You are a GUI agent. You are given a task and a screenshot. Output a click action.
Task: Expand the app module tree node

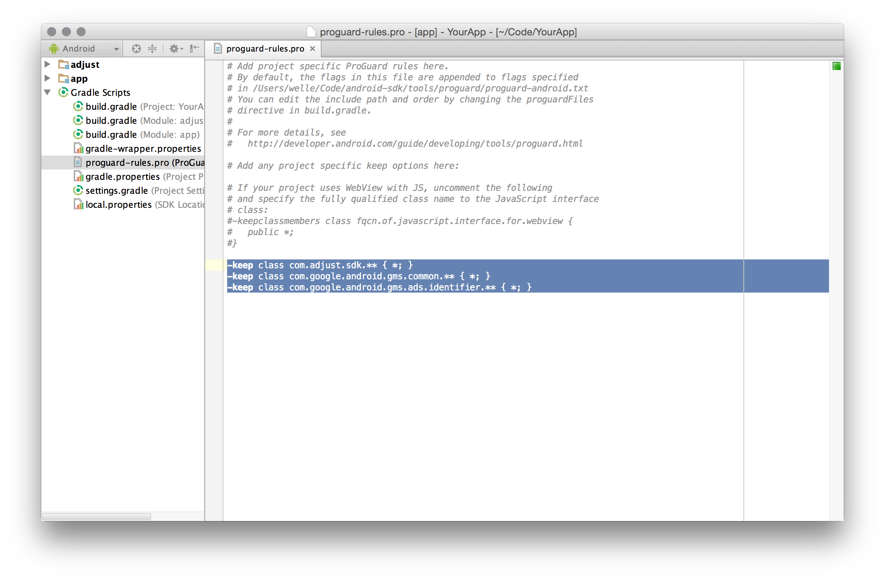click(48, 78)
